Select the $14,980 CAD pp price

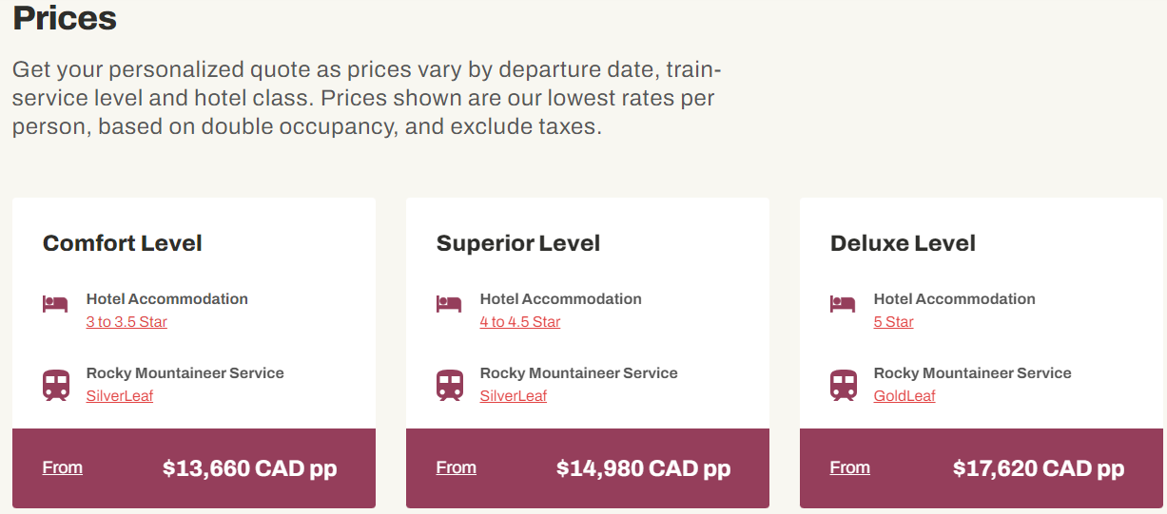point(643,468)
